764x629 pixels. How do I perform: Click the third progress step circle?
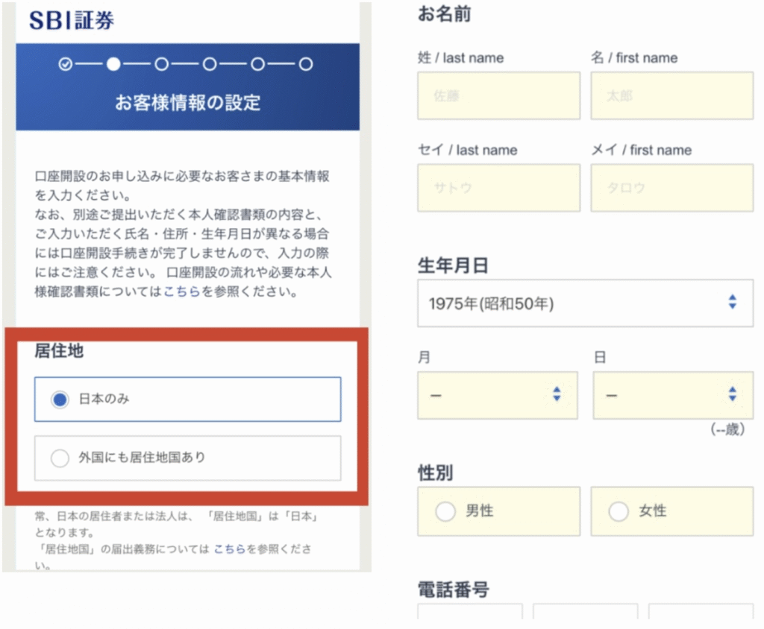click(161, 64)
